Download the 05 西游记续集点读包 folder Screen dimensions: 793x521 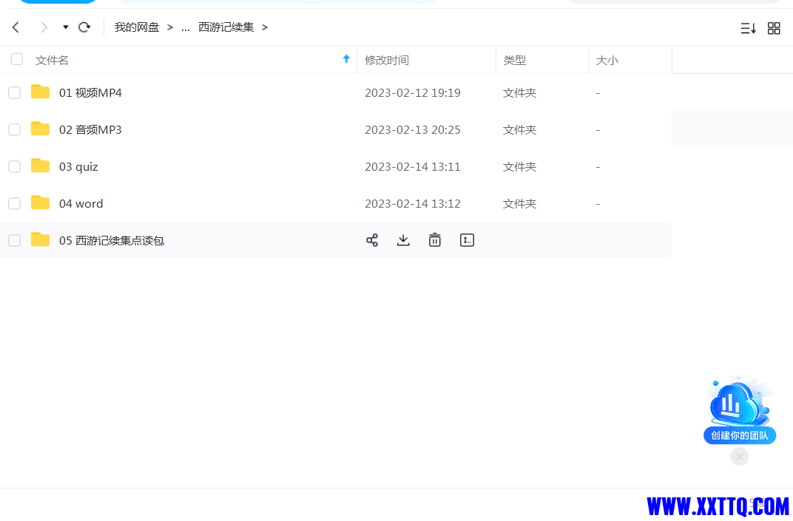[x=403, y=240]
